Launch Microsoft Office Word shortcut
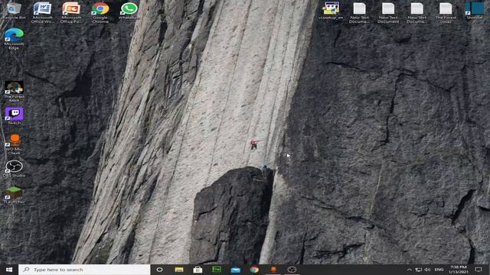Screen dimensions: 490x275 43,12
